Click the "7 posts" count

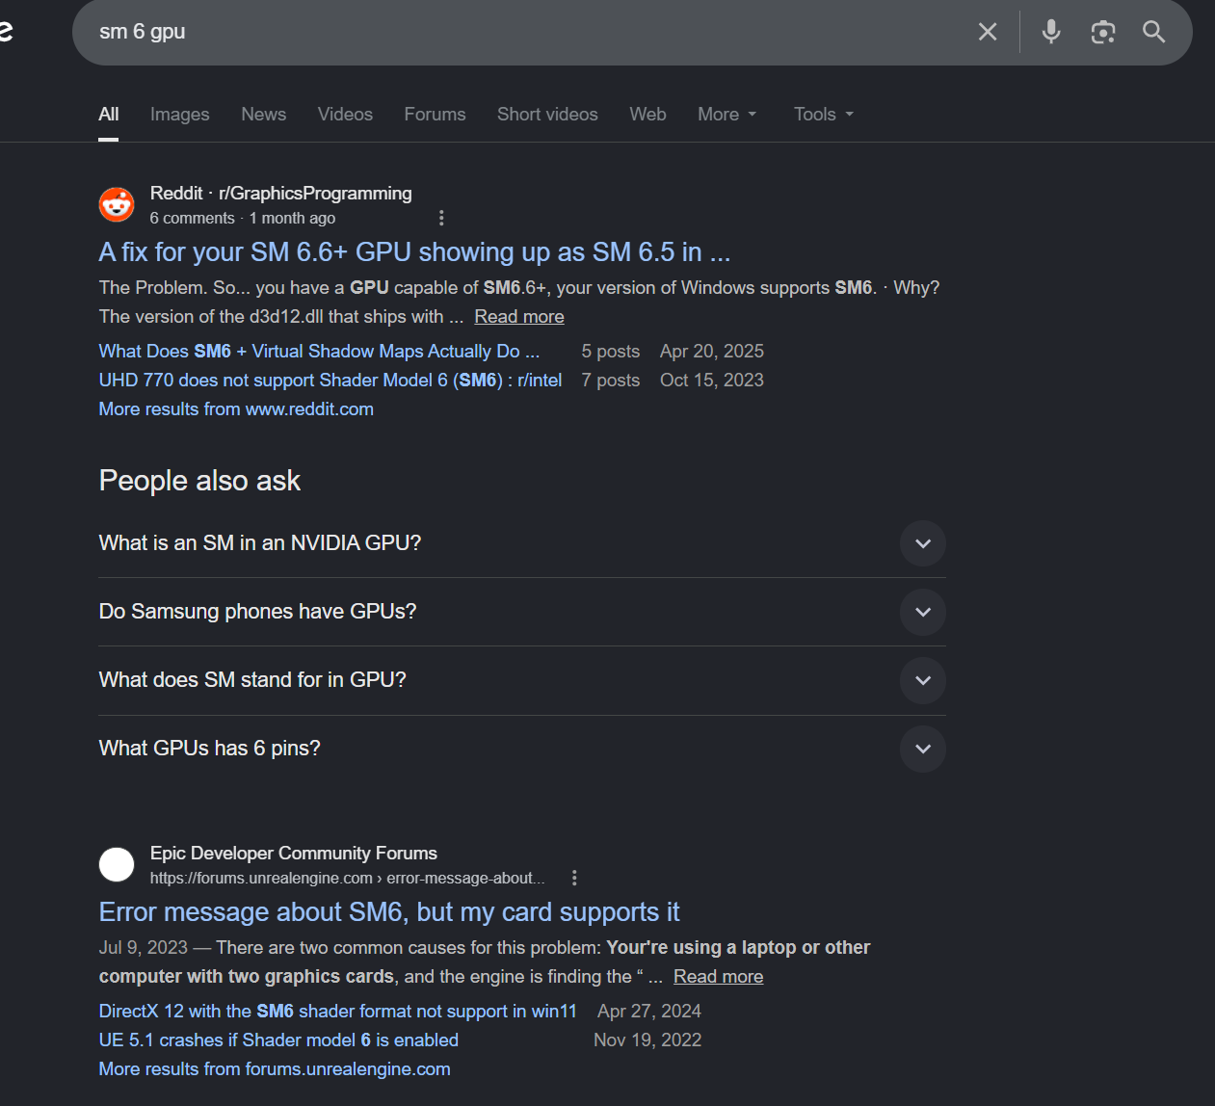[x=611, y=381]
